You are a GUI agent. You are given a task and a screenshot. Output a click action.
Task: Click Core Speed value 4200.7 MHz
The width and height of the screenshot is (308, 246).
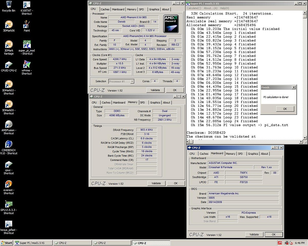point(120,59)
